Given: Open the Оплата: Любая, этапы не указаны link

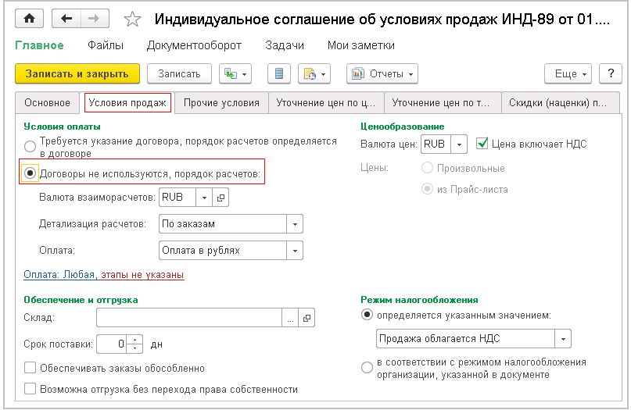Looking at the screenshot, I should (x=104, y=275).
